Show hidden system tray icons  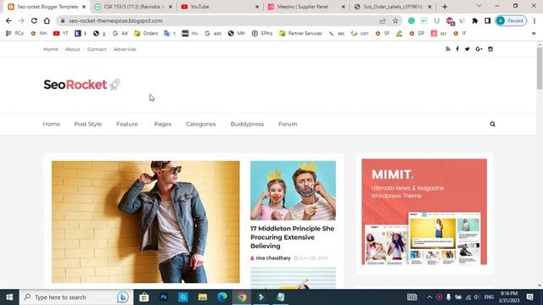(x=429, y=297)
